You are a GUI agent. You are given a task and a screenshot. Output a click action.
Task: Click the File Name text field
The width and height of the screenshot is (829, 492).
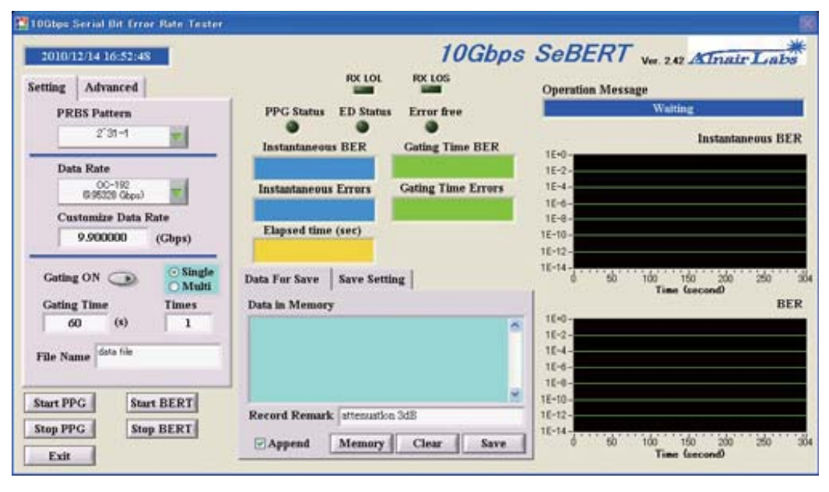[x=157, y=356]
